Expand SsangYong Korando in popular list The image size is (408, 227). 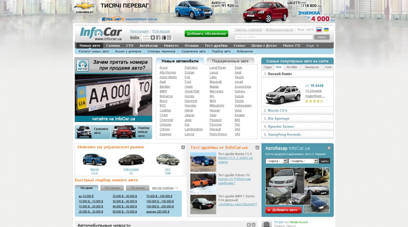pyautogui.click(x=297, y=135)
